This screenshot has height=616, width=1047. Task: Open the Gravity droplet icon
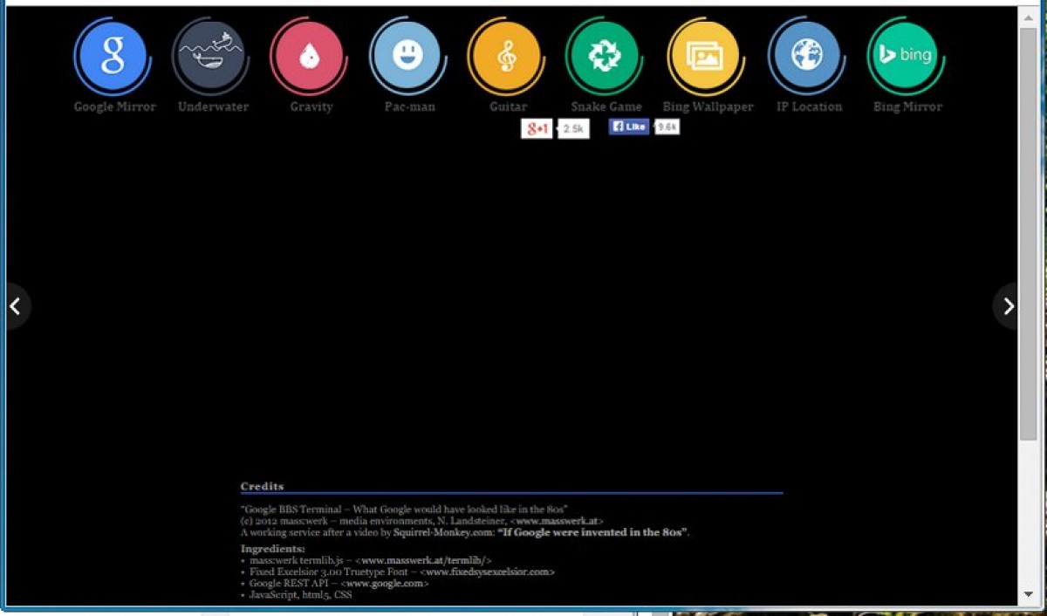point(309,57)
